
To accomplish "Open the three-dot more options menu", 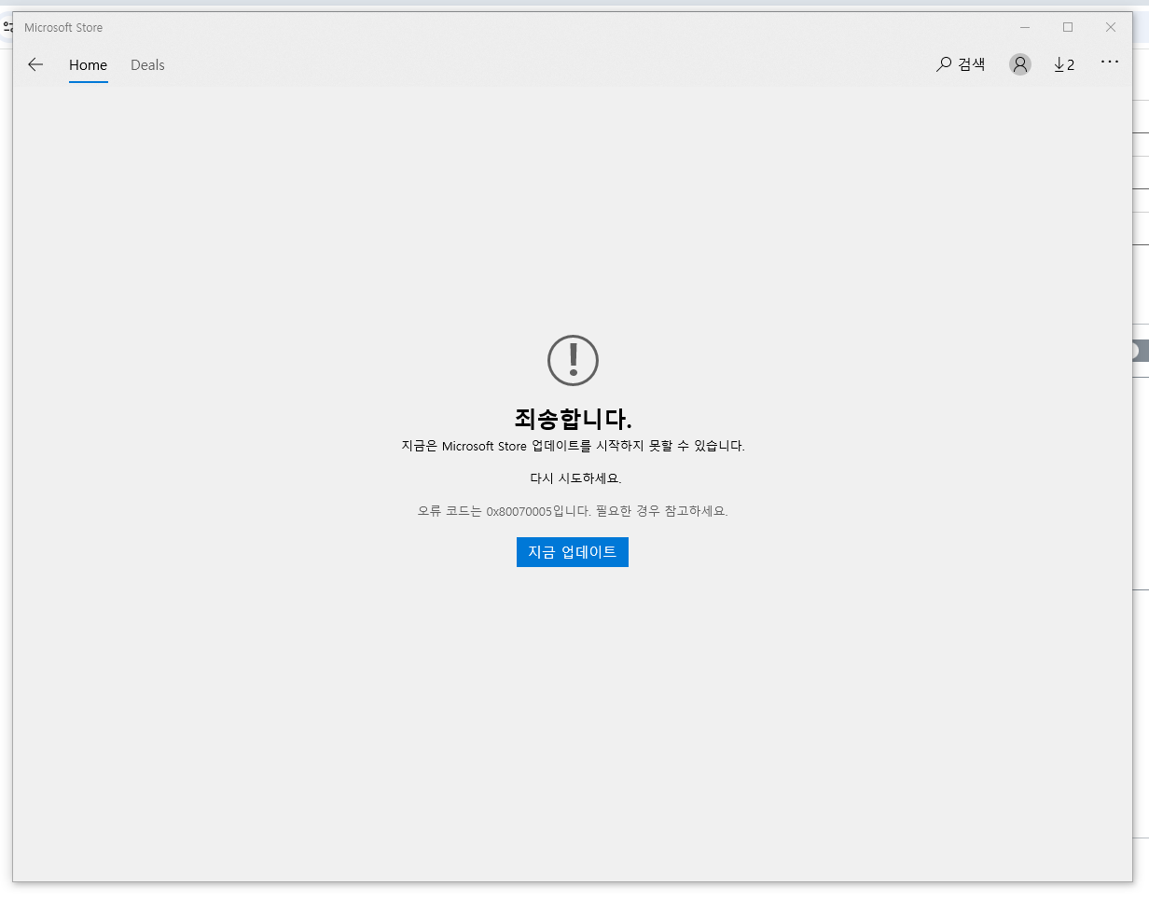I will coord(1109,62).
